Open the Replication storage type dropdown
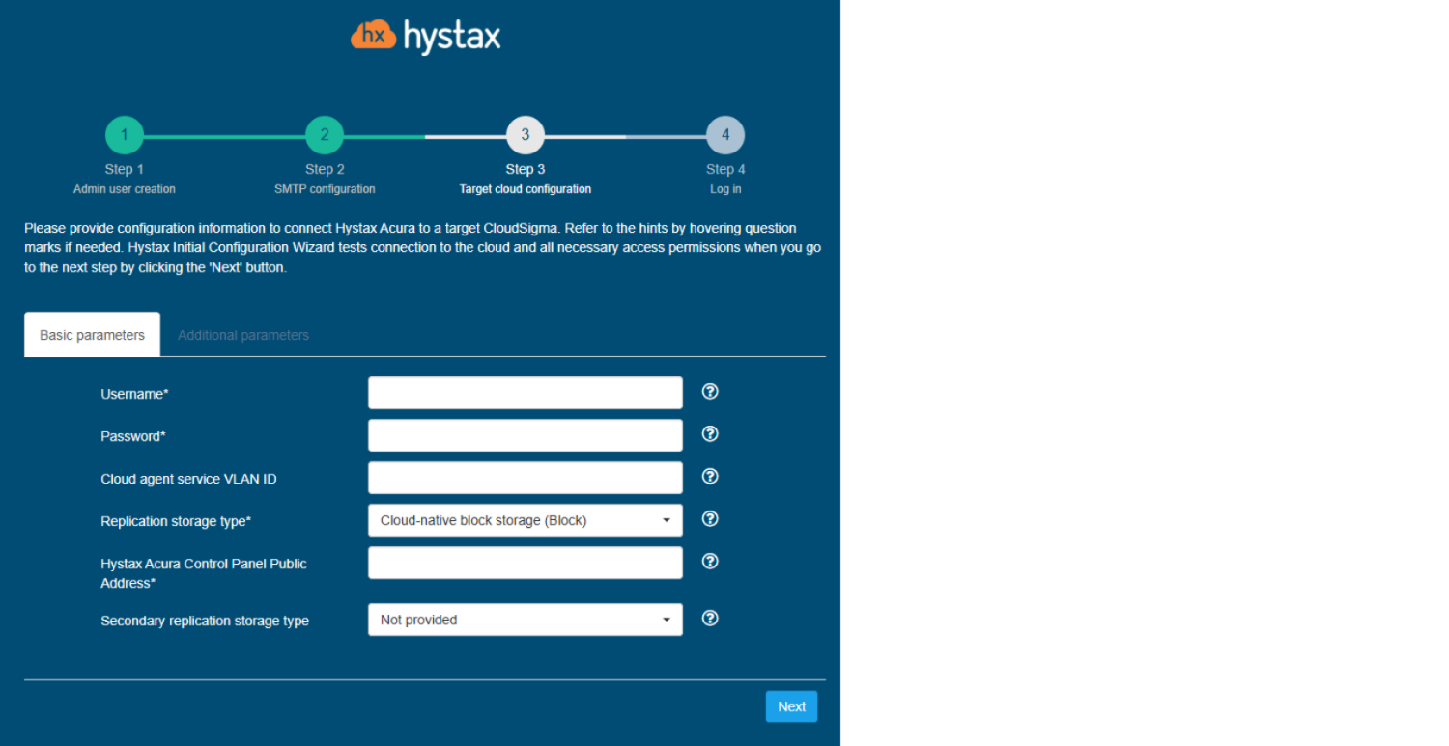This screenshot has width=1449, height=746. tap(526, 520)
